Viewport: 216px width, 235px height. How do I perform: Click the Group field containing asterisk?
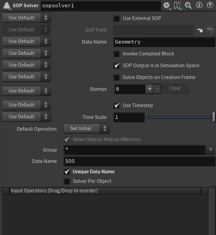[134, 150]
